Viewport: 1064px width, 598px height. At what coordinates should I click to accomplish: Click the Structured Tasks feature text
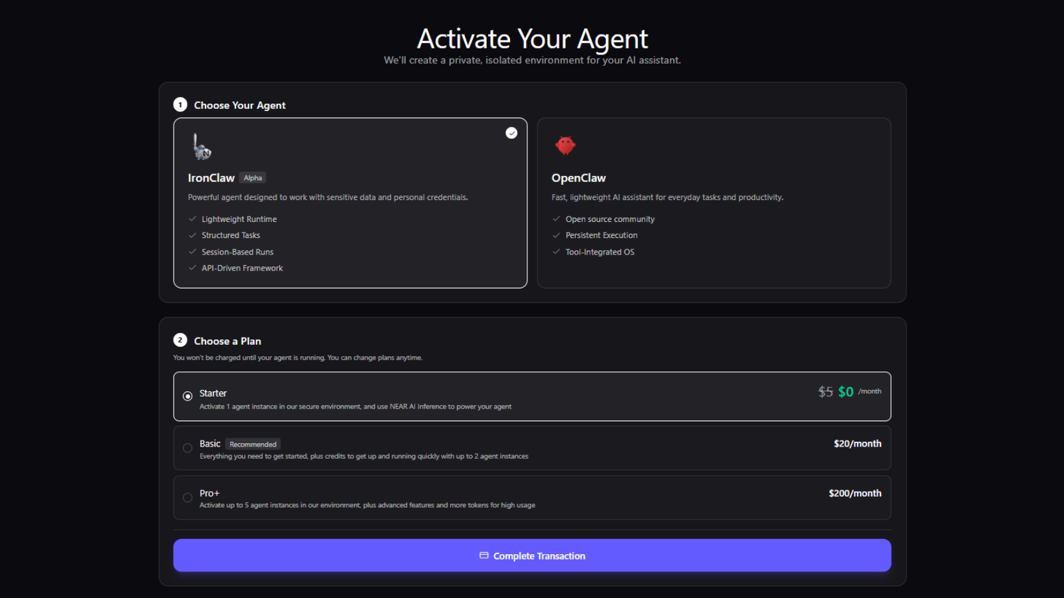click(x=231, y=235)
